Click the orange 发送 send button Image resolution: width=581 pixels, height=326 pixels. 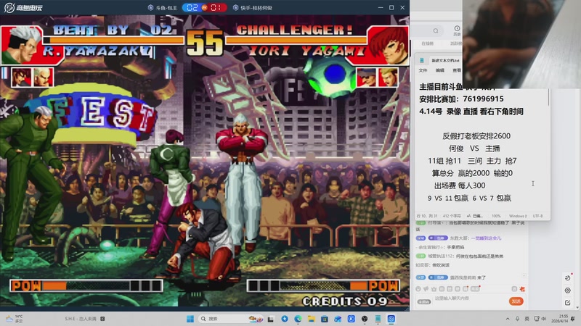(516, 301)
